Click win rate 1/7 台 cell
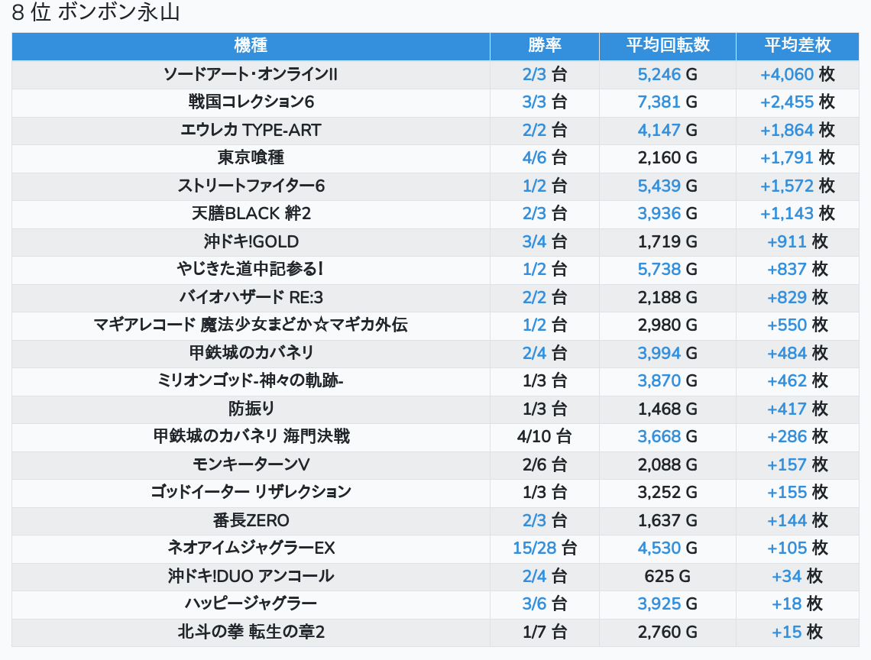 click(x=544, y=632)
